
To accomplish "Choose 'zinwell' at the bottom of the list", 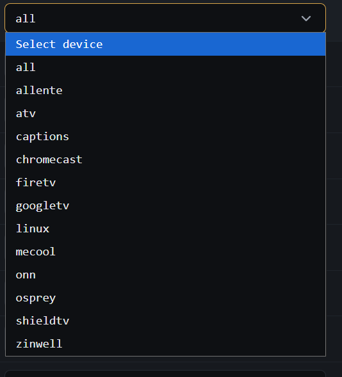I will [x=165, y=344].
